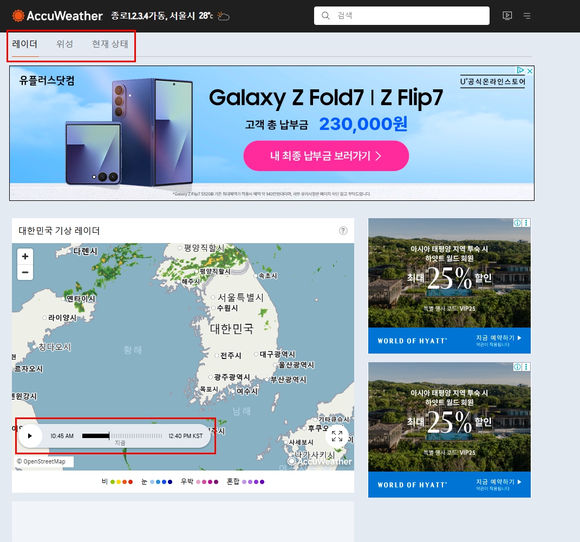Click the 대한민국 기상 레이더 heading
The width and height of the screenshot is (580, 542).
(x=59, y=231)
